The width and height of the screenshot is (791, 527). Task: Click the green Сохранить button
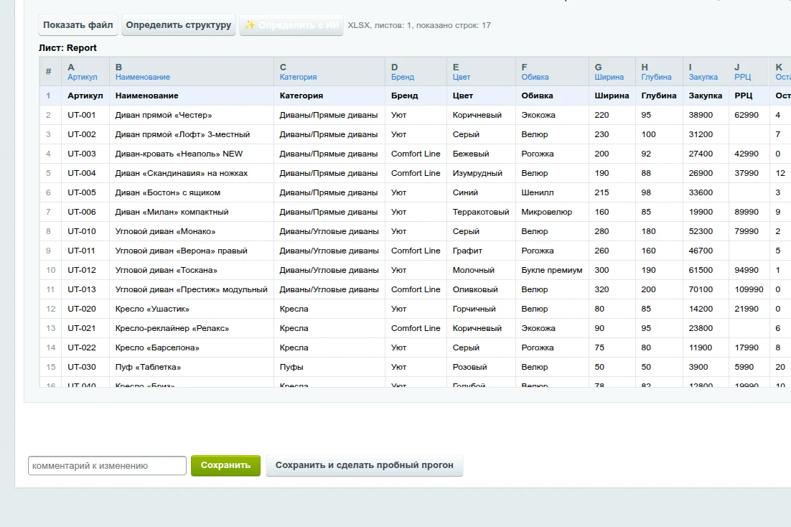pyautogui.click(x=225, y=465)
